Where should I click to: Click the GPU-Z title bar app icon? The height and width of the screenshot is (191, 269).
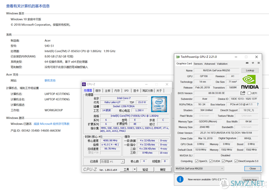(x=178, y=57)
